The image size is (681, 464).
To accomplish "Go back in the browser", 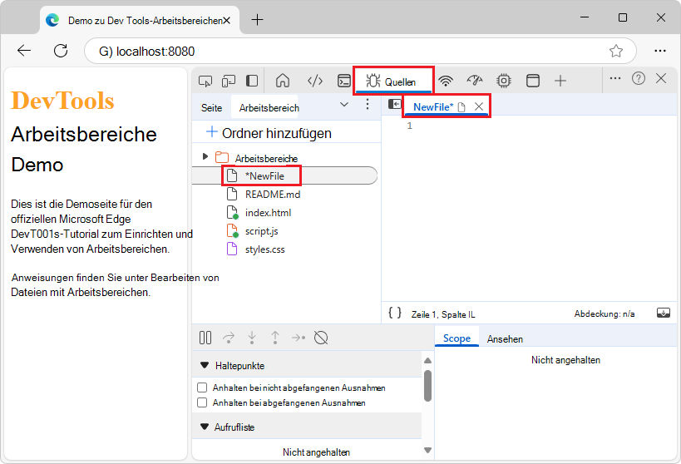I will [x=24, y=51].
